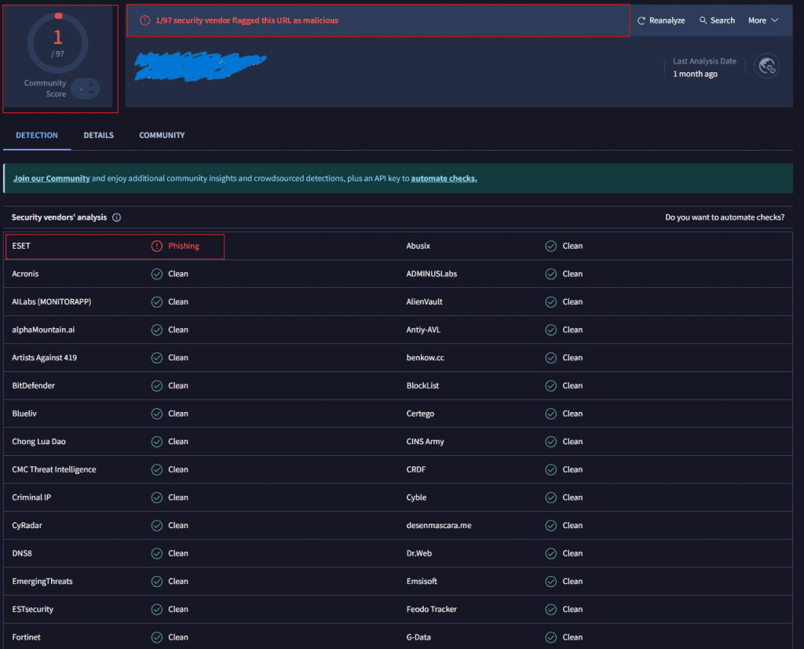Screen dimensions: 804x649
Task: Select the Emsisoft vendor name
Action: coord(422,582)
